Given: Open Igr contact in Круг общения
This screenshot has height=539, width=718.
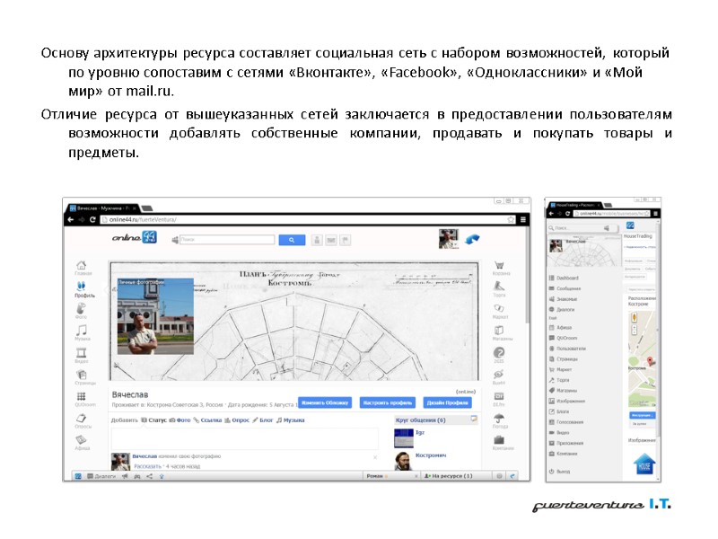Looking at the screenshot, I should click(420, 432).
